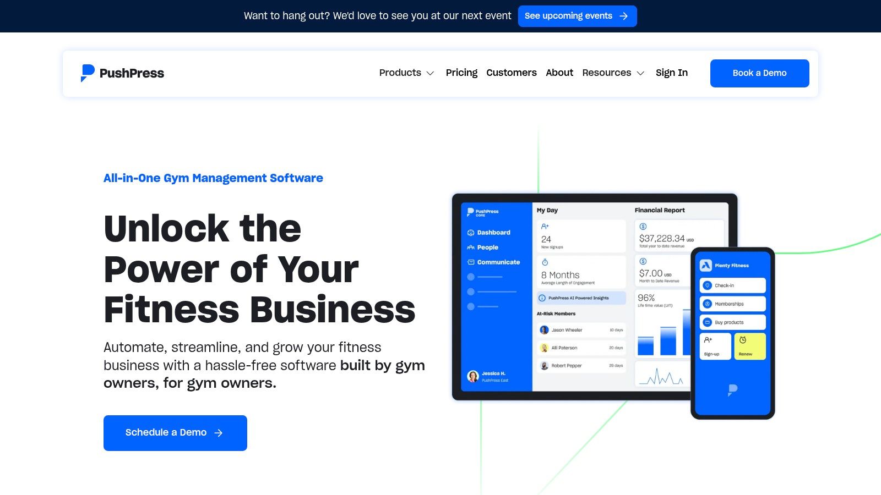Click the stopwatch icon above 8 Months

click(x=545, y=262)
